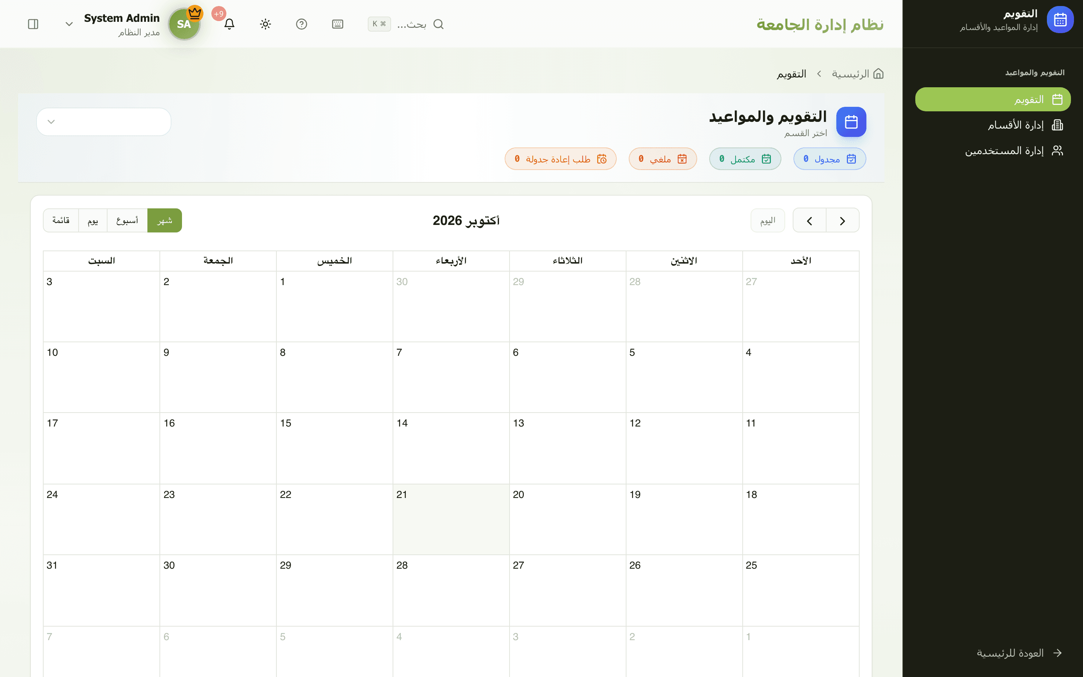Screen dimensions: 1083x677
Task: Open إدارة المستخدمين in the sidebar
Action: click(993, 150)
